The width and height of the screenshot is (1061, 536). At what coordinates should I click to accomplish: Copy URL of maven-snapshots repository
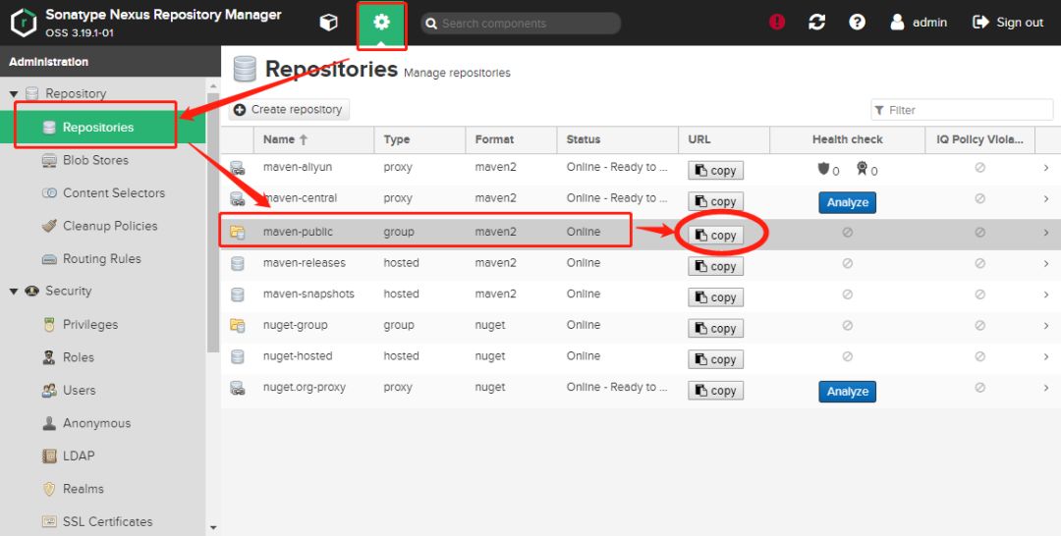(716, 297)
